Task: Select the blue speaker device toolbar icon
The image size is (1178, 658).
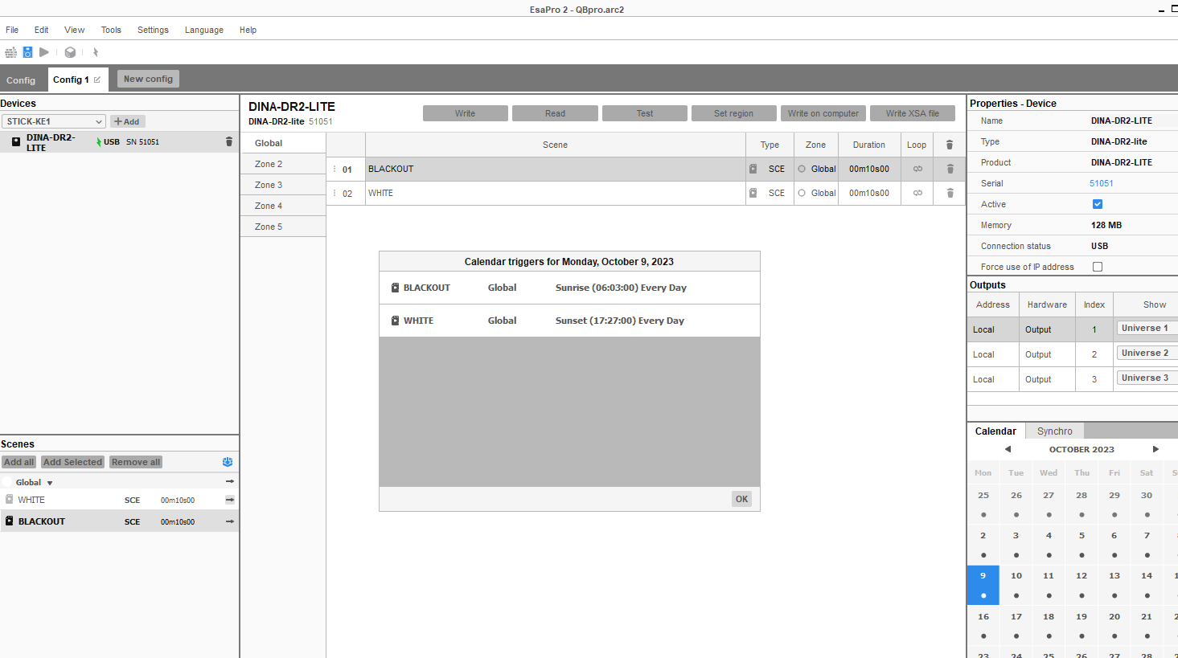Action: 27,52
